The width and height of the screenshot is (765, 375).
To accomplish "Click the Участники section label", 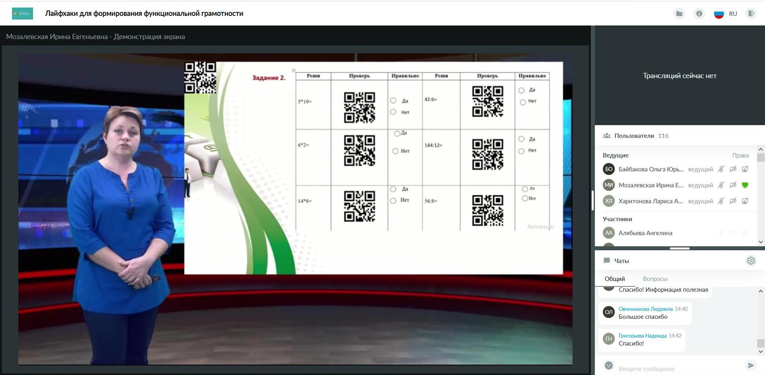I will click(x=617, y=219).
